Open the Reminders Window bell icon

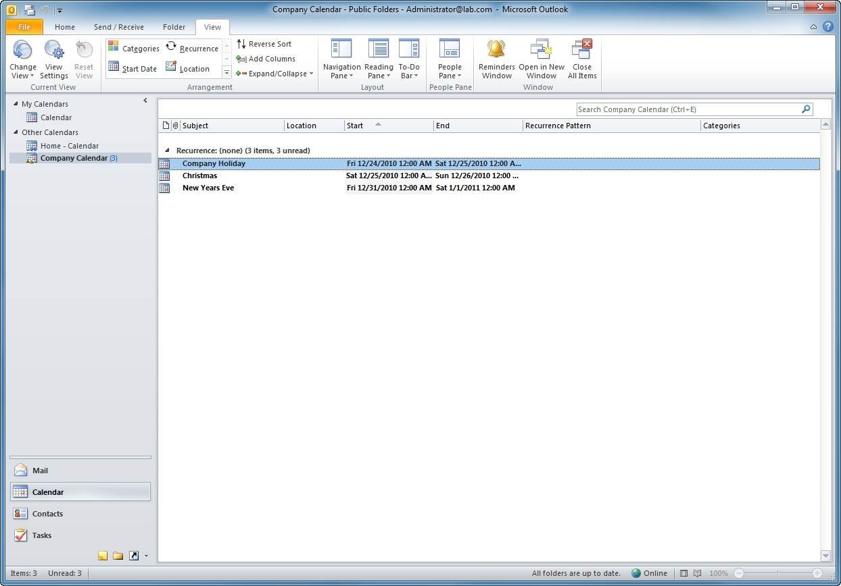[496, 50]
